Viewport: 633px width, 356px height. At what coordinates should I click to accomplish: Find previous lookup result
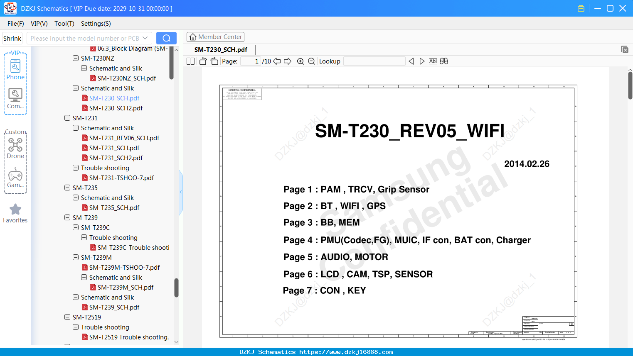click(411, 61)
